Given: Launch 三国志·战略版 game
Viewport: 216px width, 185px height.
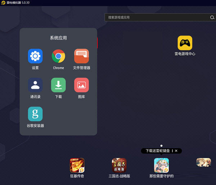Looking at the screenshot, I should [119, 166].
